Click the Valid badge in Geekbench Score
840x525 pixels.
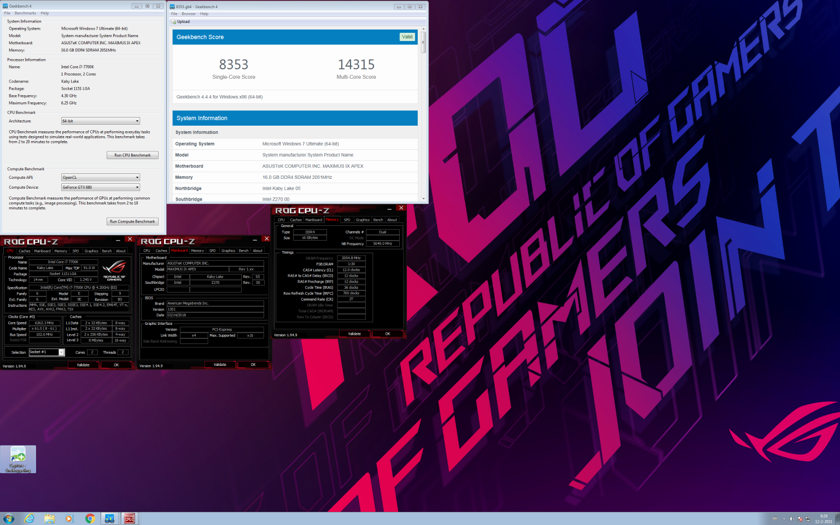pyautogui.click(x=407, y=37)
